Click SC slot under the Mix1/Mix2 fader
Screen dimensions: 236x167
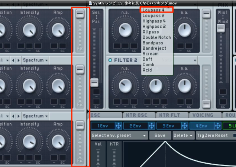pyautogui.click(x=223, y=102)
